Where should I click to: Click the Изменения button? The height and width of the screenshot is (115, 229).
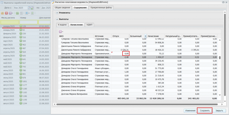(190, 111)
